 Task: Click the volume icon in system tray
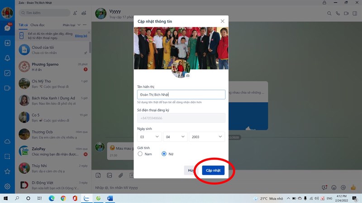click(x=316, y=198)
